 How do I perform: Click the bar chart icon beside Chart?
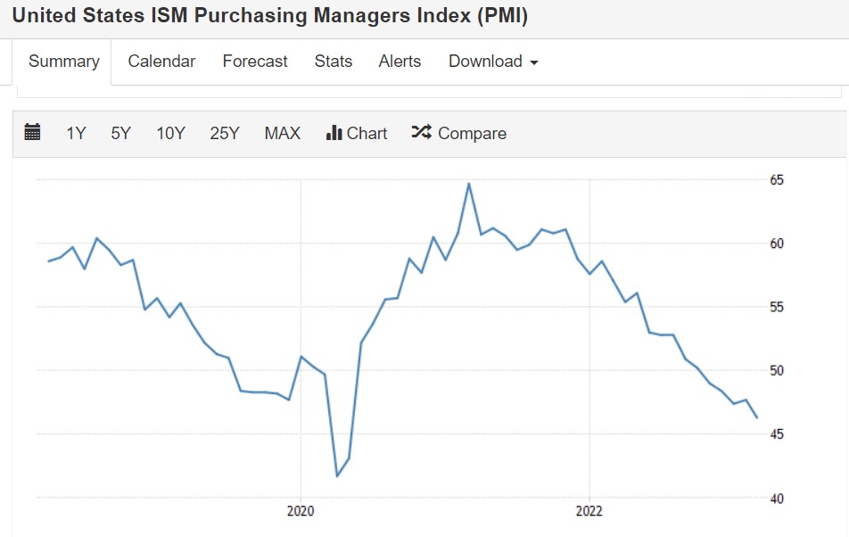pos(334,133)
